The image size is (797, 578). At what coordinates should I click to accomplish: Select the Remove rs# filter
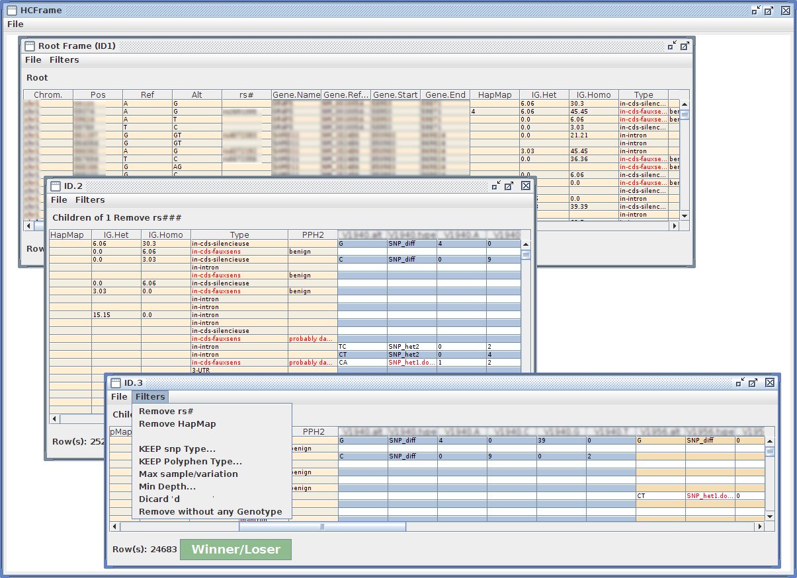tap(165, 412)
